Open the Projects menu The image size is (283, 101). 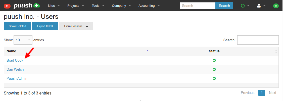pos(76,6)
